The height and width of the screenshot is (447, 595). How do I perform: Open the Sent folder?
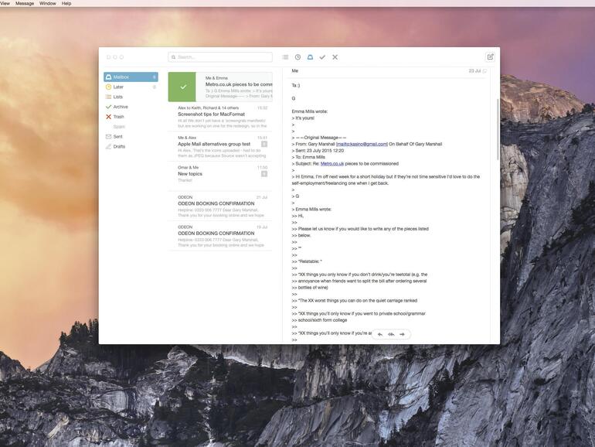pos(131,136)
